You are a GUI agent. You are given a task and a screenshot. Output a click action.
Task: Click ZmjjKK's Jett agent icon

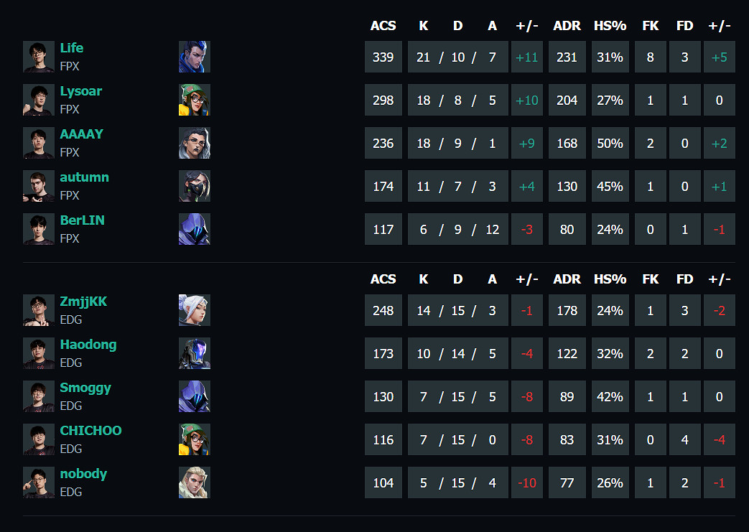[194, 310]
